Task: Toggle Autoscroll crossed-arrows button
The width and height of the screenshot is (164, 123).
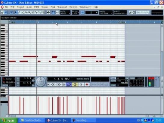Action: [x=48, y=13]
